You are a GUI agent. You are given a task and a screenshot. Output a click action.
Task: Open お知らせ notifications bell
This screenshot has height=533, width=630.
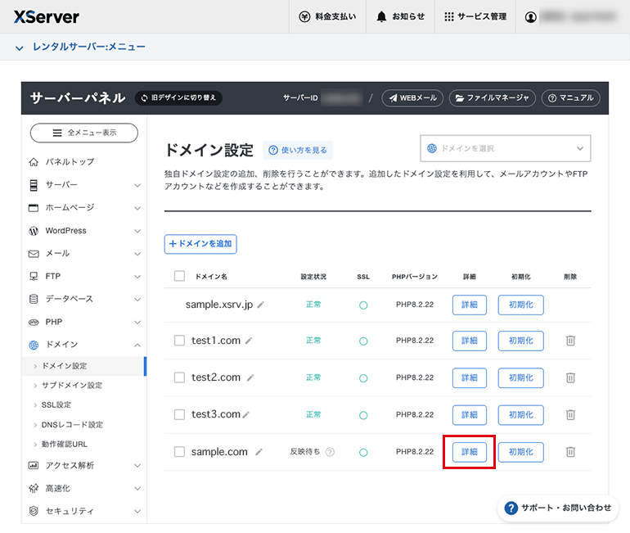(x=400, y=16)
